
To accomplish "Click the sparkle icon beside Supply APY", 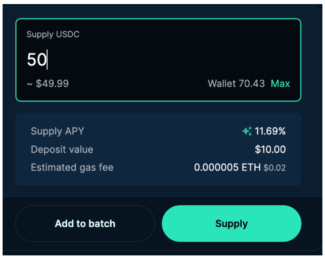I will click(247, 131).
